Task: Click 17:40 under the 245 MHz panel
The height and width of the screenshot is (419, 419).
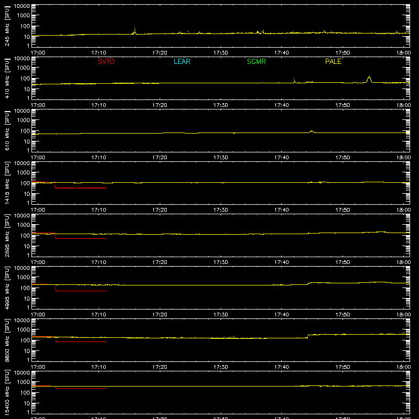Action: click(x=282, y=53)
